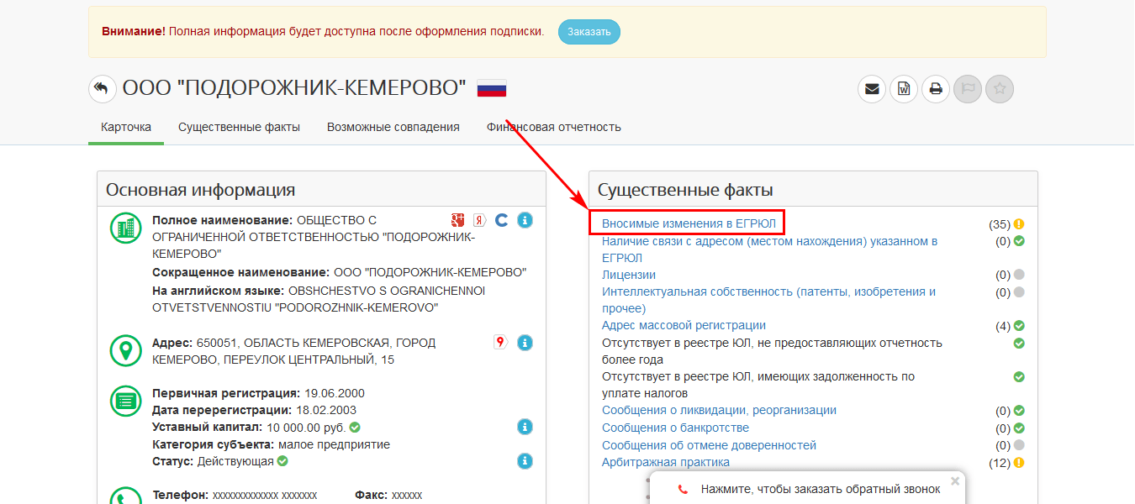Image resolution: width=1135 pixels, height=504 pixels.
Task: Click the (35) count for ЕГРЮЛ changes
Action: tap(1000, 224)
